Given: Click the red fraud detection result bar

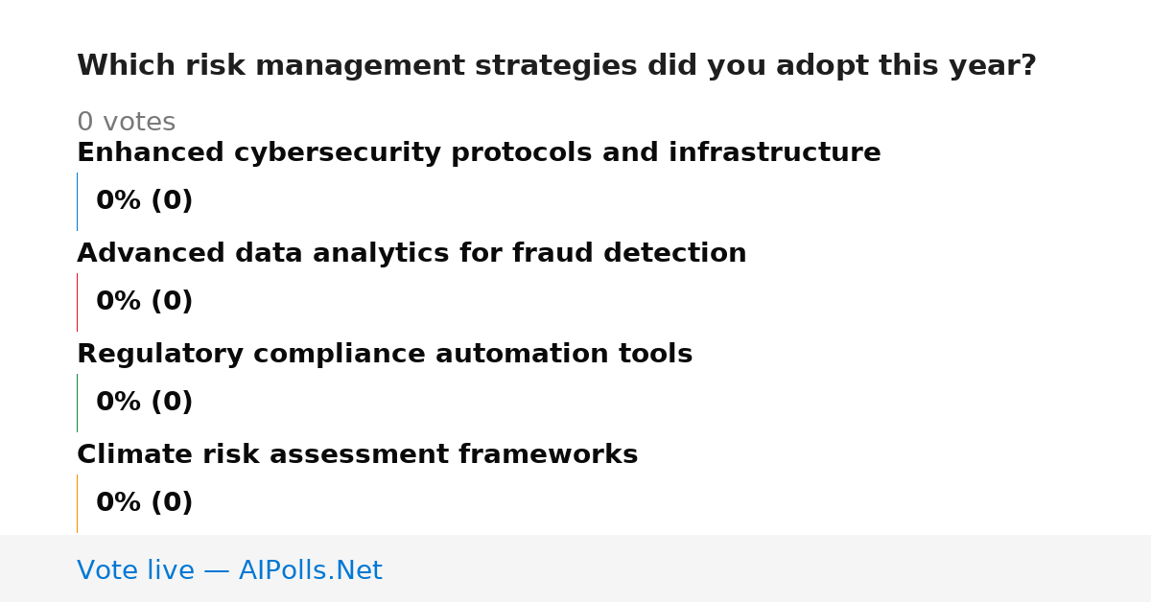Looking at the screenshot, I should (x=78, y=302).
